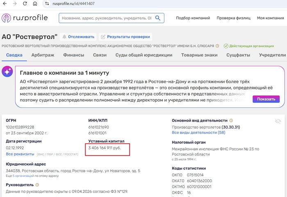Open the Арбитраж tab
Image resolution: width=287 pixels, height=197 pixels.
43,55
